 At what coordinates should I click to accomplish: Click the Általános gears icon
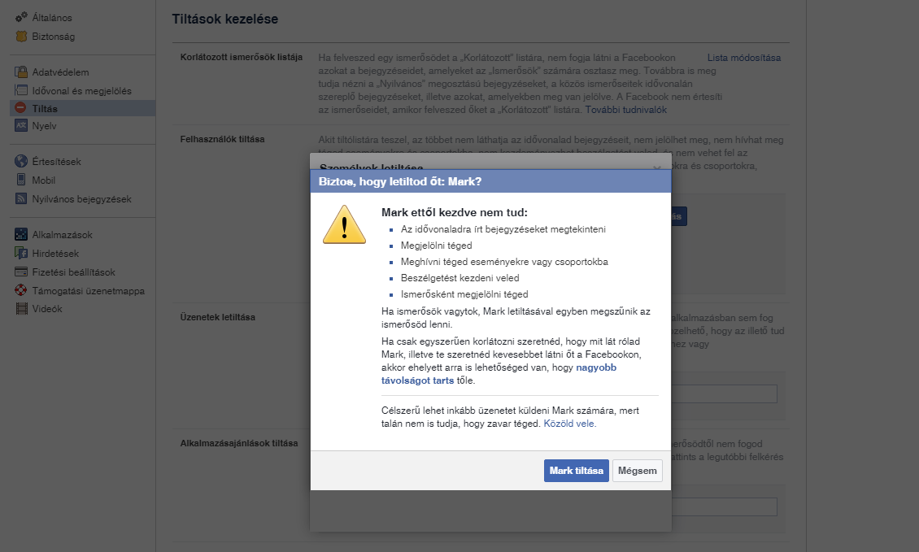coord(21,18)
